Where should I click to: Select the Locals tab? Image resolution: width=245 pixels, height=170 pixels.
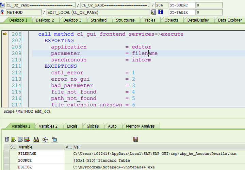(72, 126)
